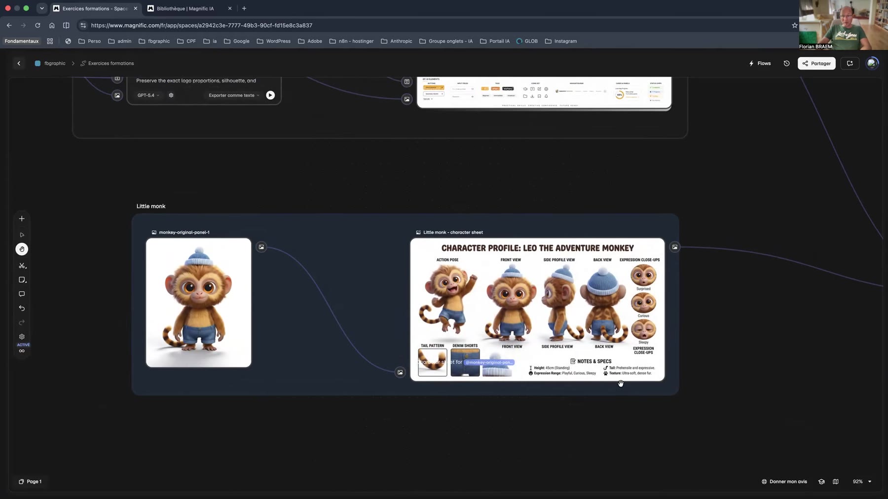Select the monkey-original-panel-1 image thumbnail
This screenshot has width=888, height=499.
coord(198,303)
